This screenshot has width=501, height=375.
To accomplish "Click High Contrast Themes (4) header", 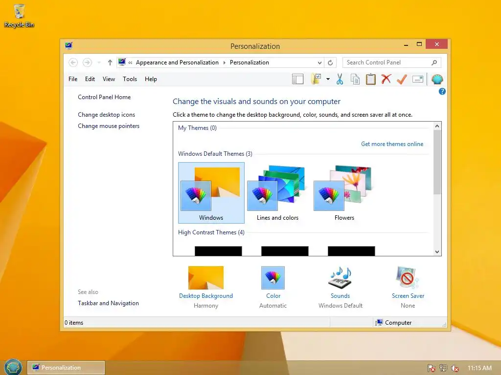I will pos(211,232).
